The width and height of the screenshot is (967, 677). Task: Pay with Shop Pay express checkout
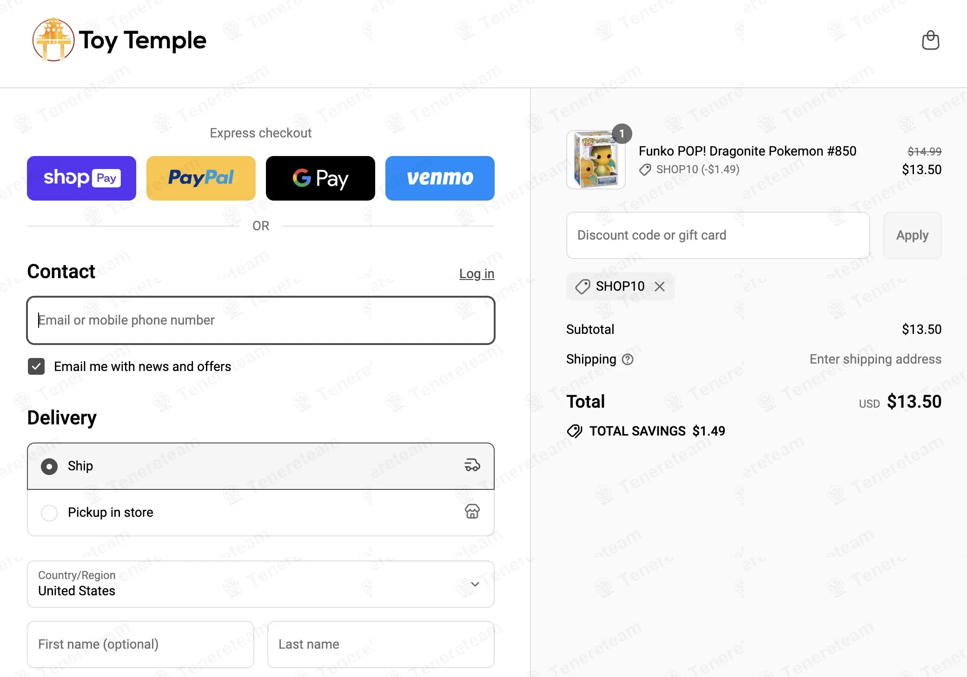point(81,178)
